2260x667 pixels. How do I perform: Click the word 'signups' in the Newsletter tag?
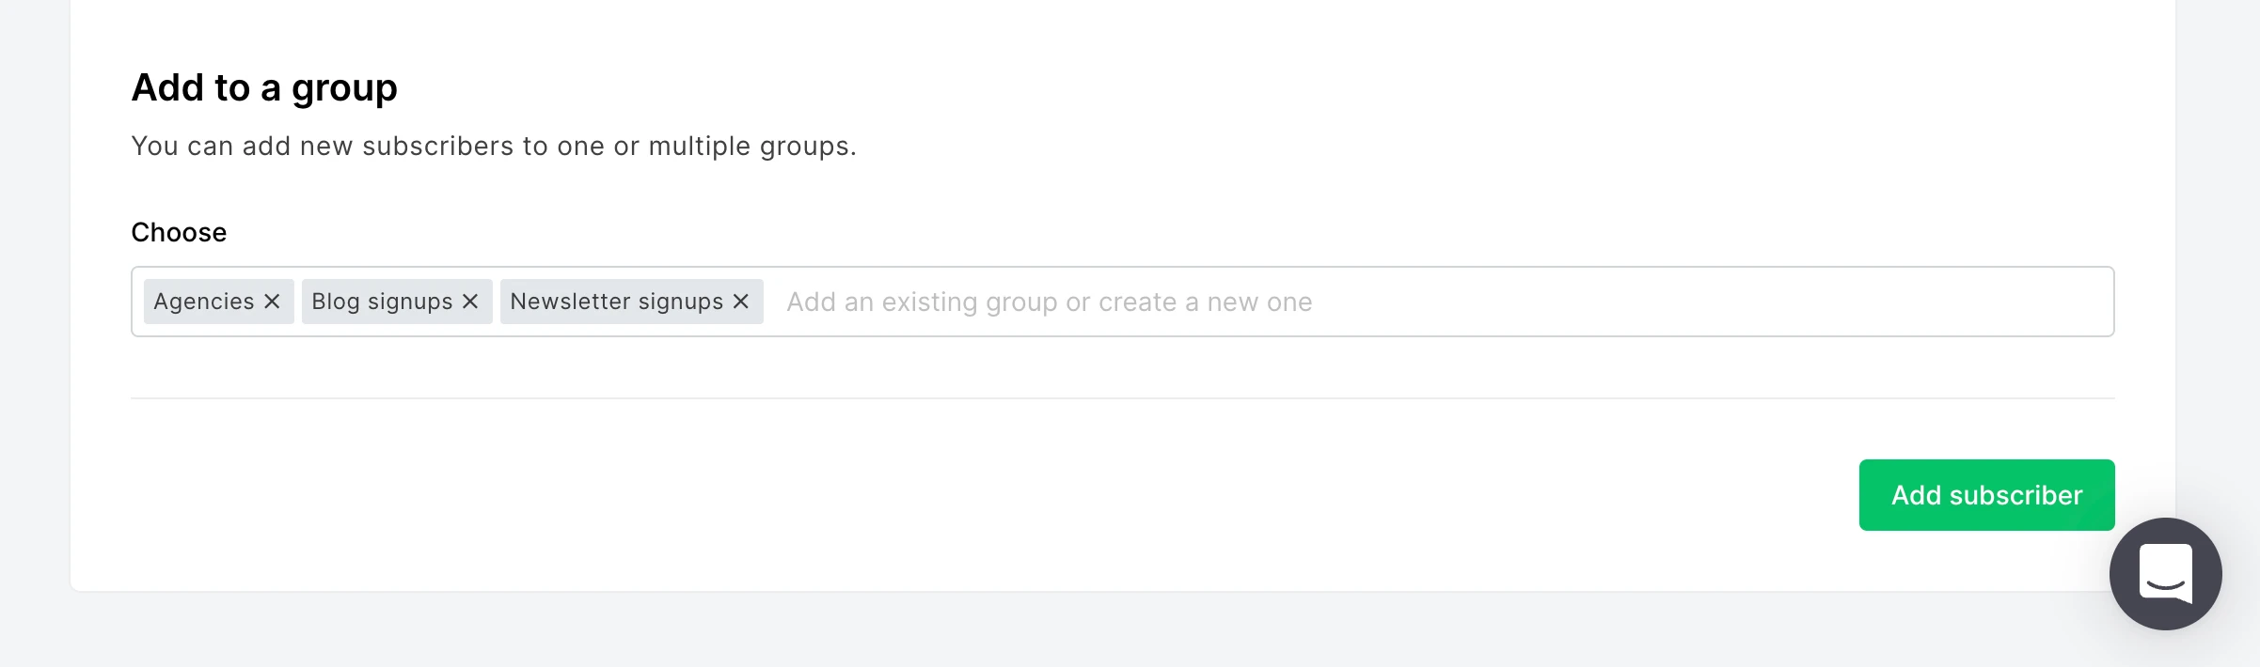point(681,302)
